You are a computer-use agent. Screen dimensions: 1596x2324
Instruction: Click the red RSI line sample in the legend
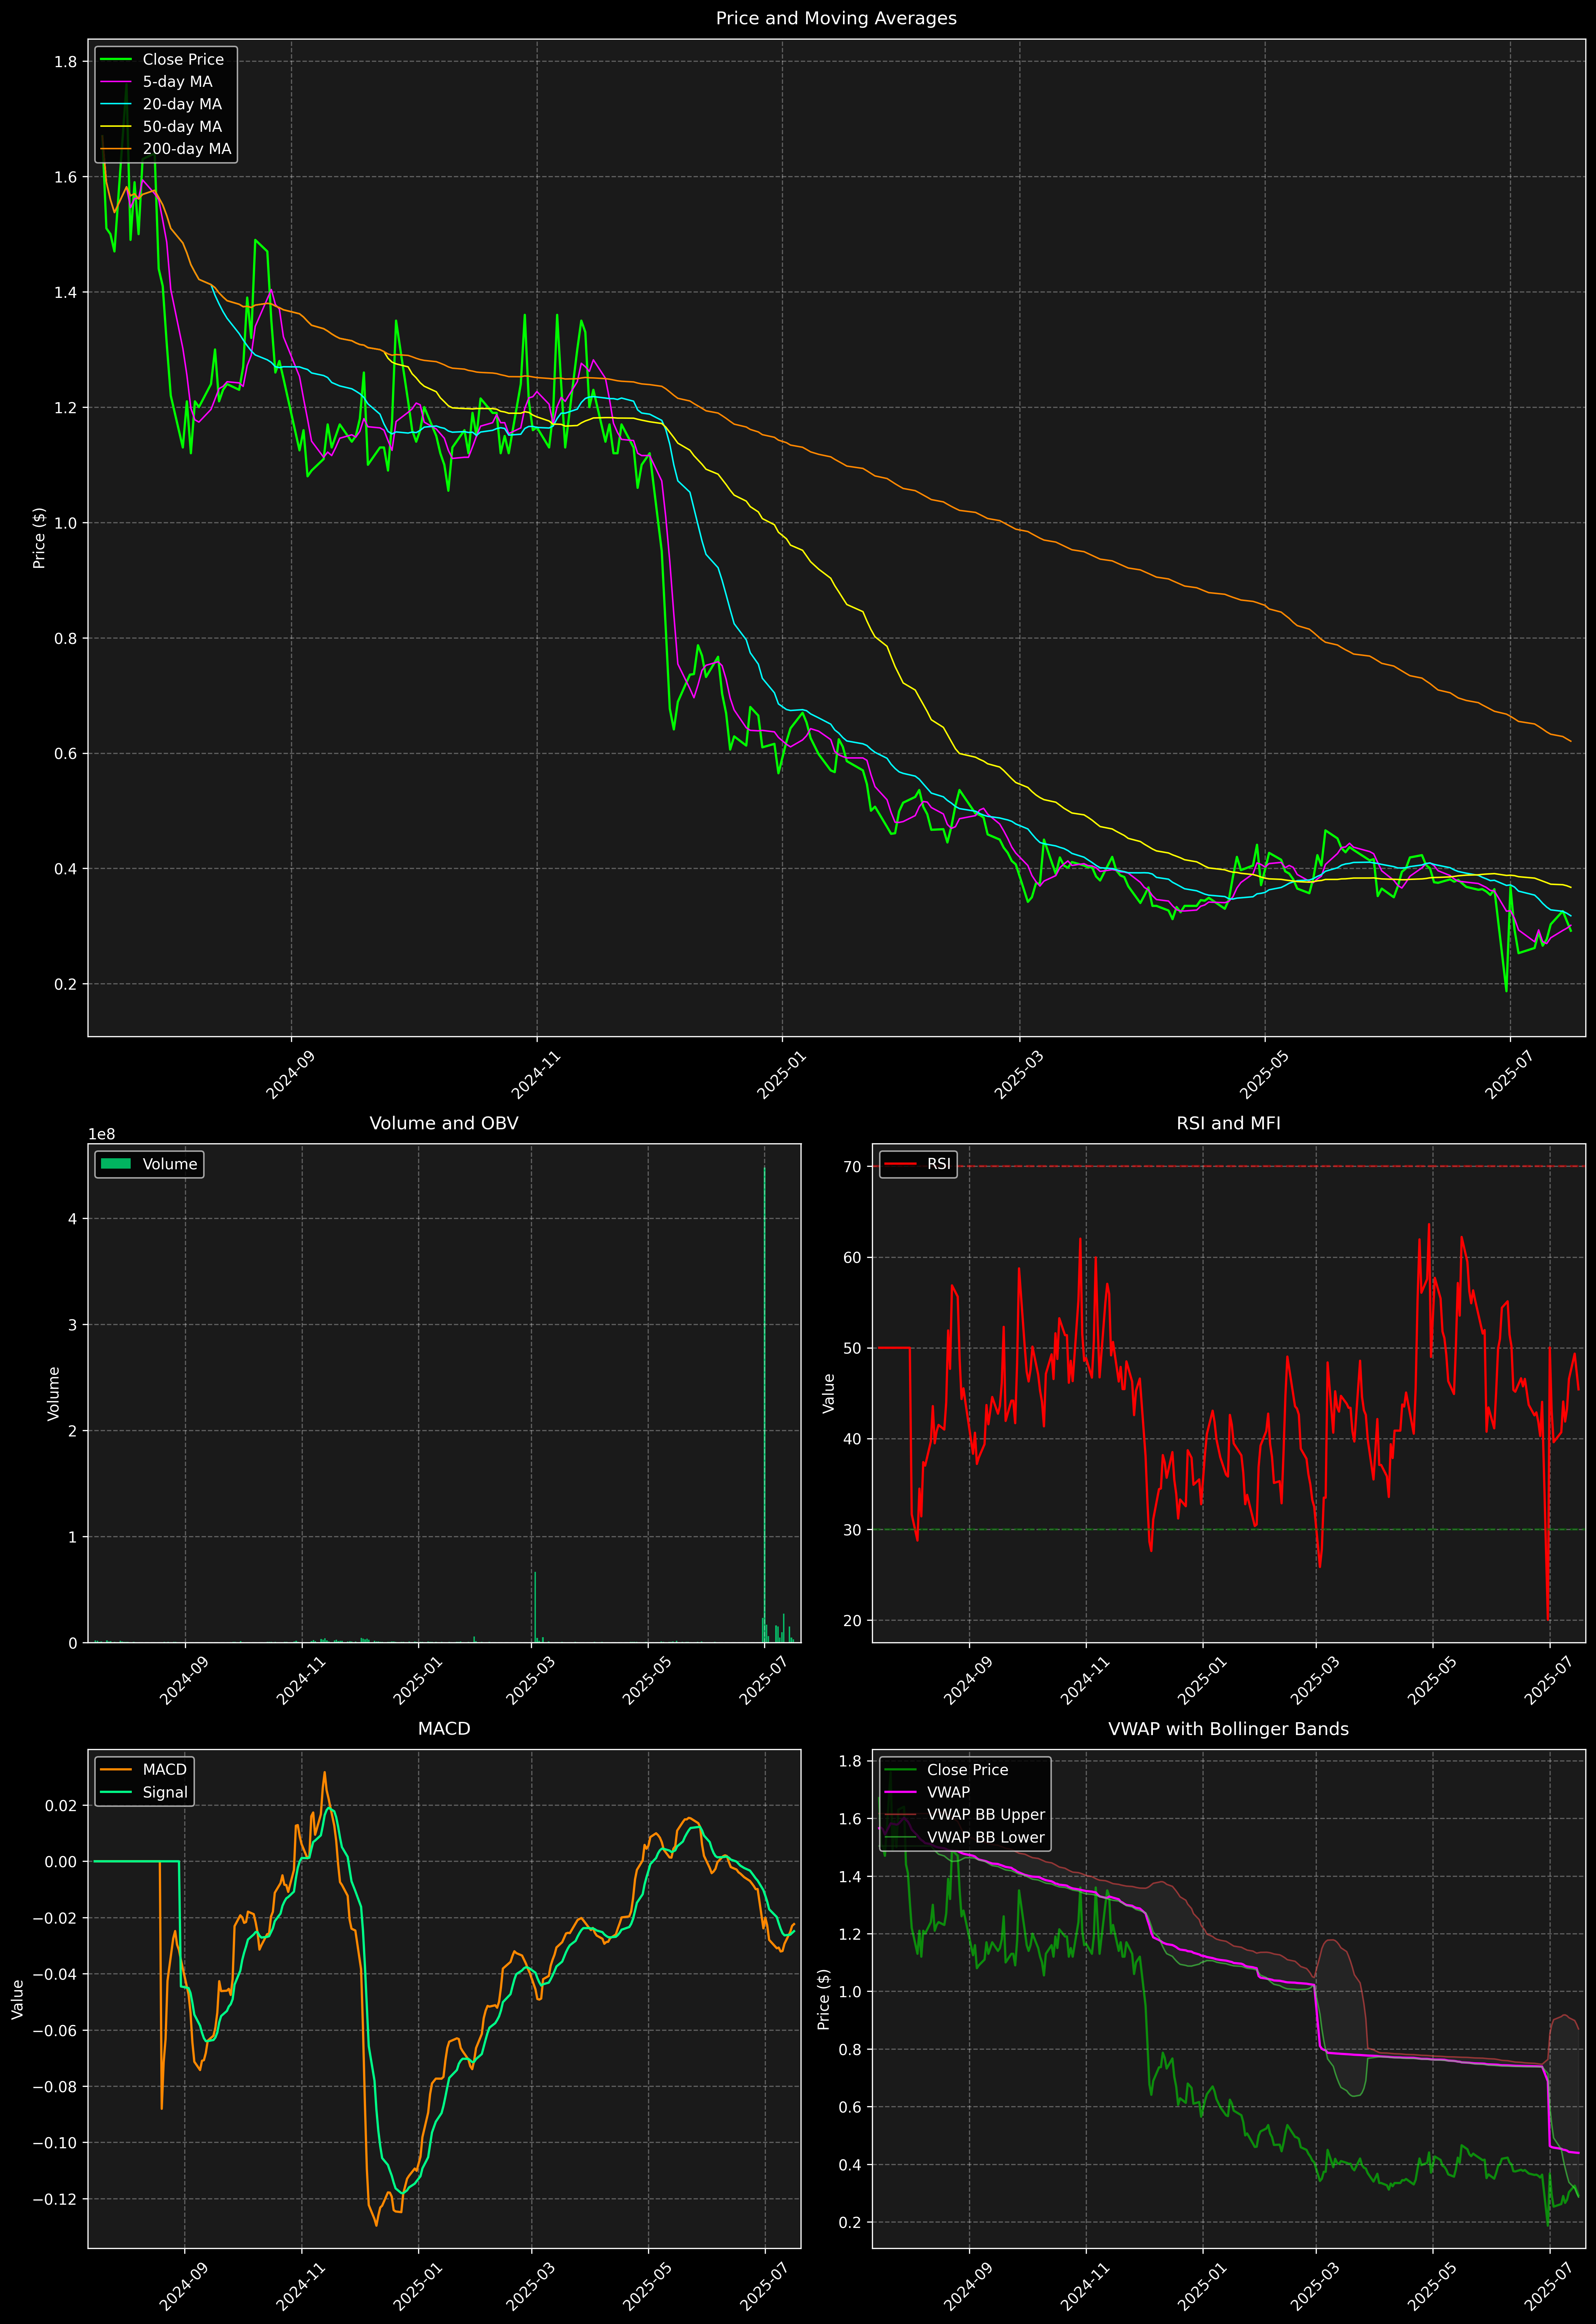click(x=900, y=1164)
